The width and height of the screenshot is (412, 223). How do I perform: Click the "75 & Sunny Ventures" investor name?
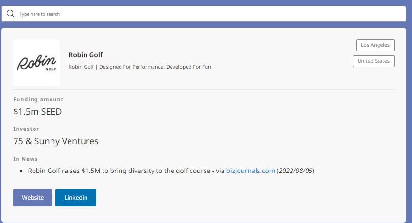click(x=56, y=141)
